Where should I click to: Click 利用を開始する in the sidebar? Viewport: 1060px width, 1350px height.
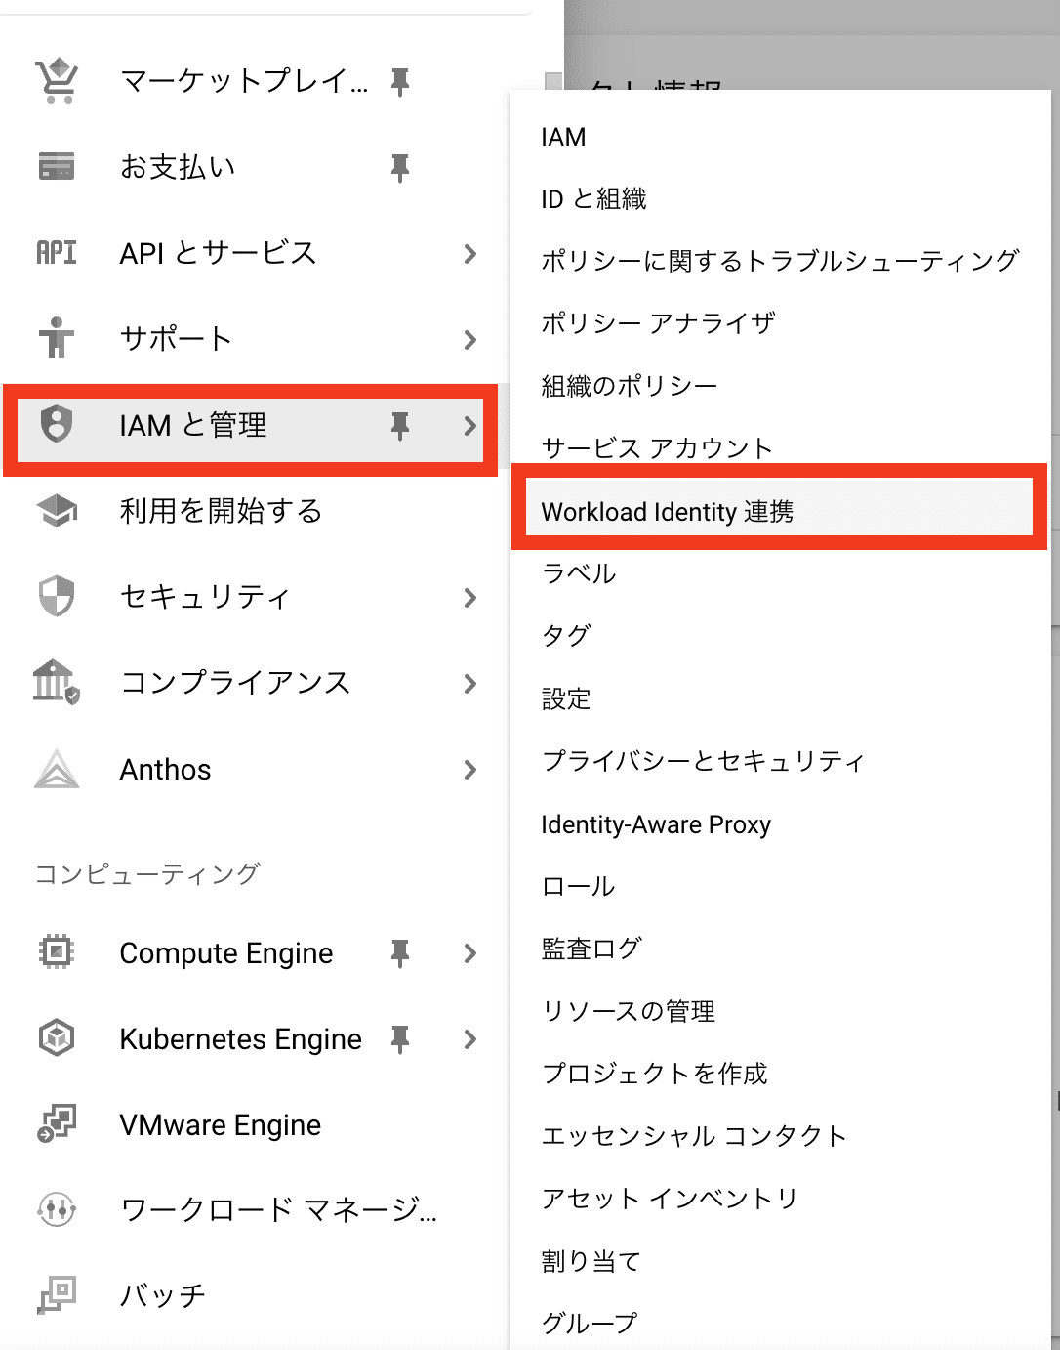tap(219, 511)
